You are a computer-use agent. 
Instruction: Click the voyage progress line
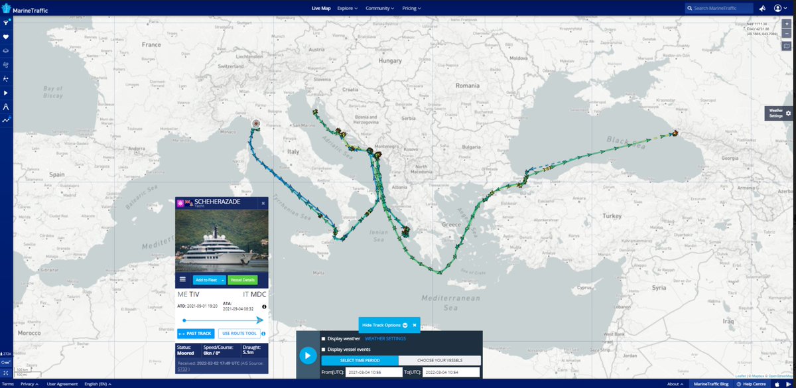coord(223,321)
